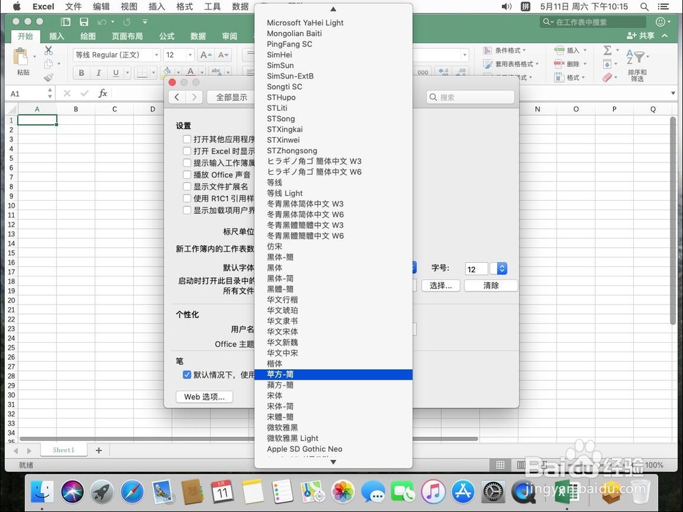Show more fonts with bottom arrow
This screenshot has width=683, height=512.
pos(333,462)
